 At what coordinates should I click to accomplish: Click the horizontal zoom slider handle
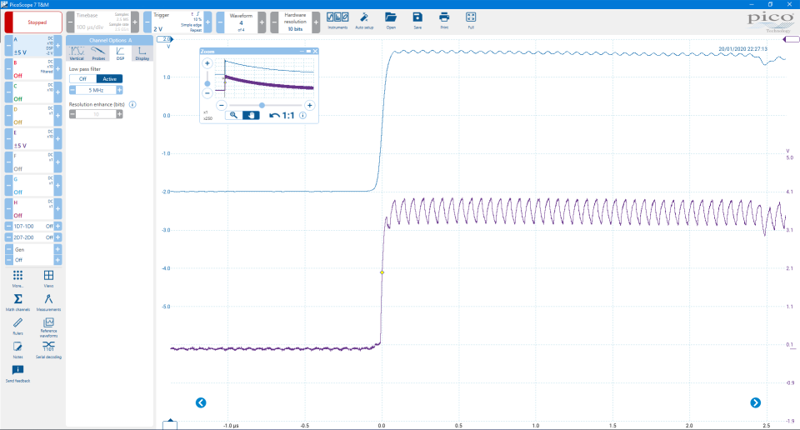click(x=262, y=105)
